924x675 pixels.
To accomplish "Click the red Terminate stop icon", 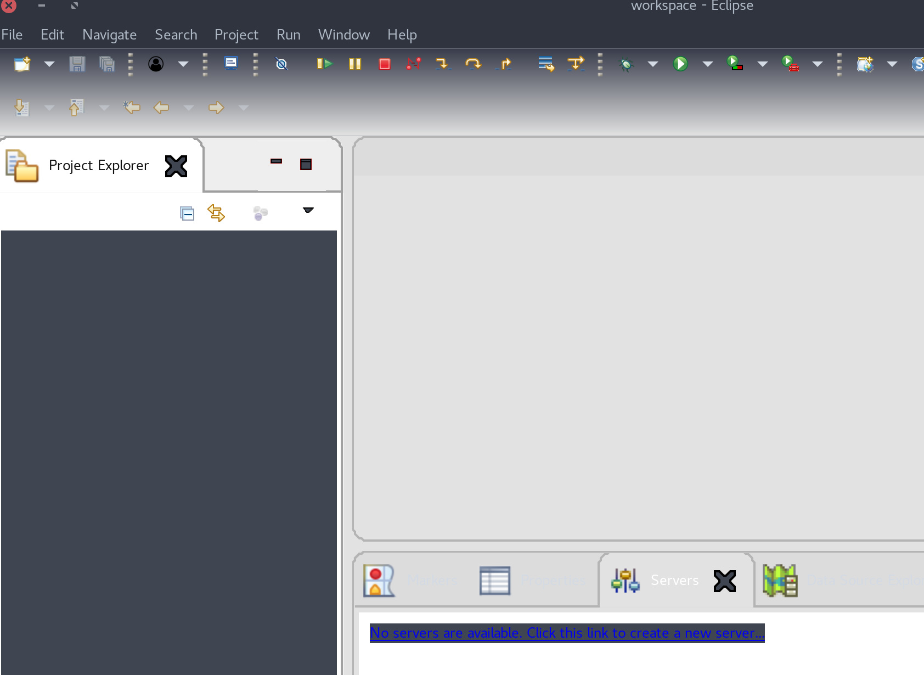I will click(385, 64).
